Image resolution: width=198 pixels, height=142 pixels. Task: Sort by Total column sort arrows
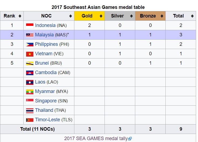[x=192, y=16]
